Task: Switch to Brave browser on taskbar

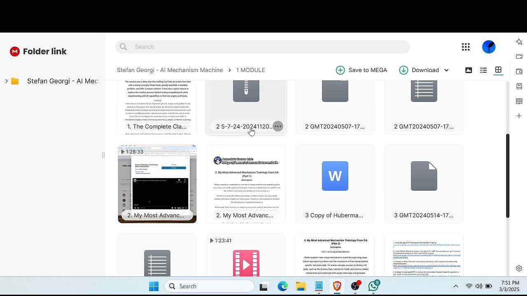Action: [x=337, y=286]
